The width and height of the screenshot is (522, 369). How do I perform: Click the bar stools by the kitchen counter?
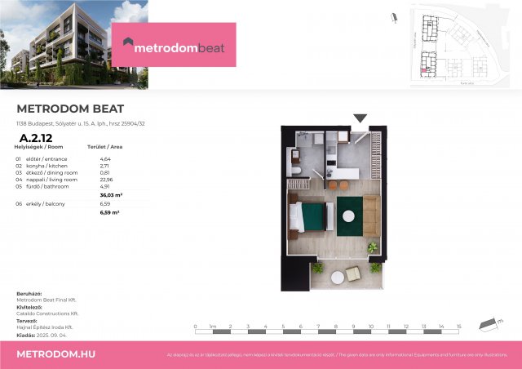338,185
